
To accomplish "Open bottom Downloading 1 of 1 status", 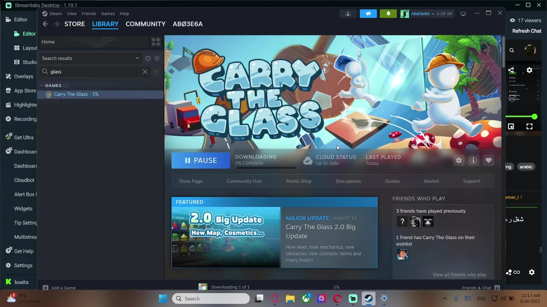I will click(x=230, y=287).
